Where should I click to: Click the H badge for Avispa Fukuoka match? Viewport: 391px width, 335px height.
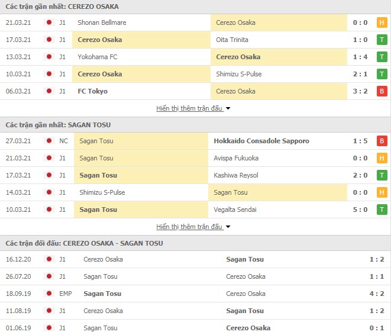pyautogui.click(x=382, y=158)
